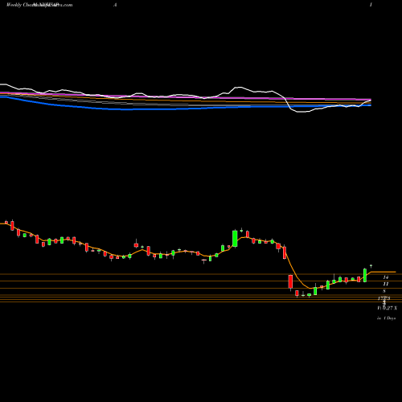Click the last small green candle at the chart's right end
402x402 pixels.
click(371, 266)
